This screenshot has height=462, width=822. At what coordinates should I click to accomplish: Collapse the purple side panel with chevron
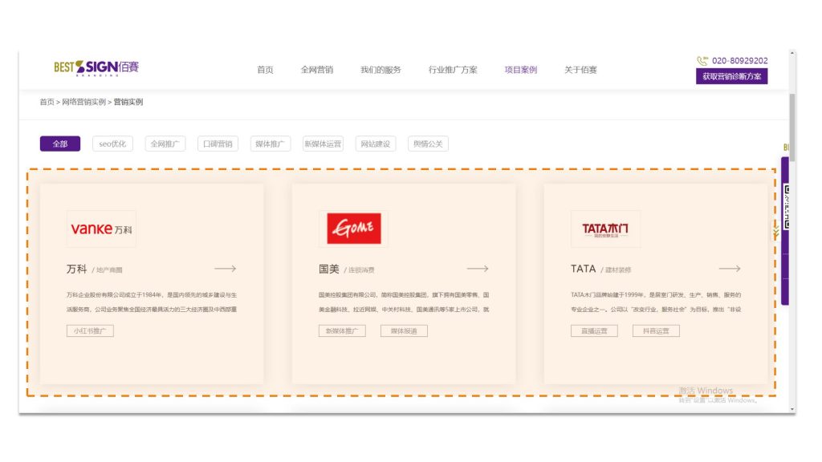[x=776, y=233]
